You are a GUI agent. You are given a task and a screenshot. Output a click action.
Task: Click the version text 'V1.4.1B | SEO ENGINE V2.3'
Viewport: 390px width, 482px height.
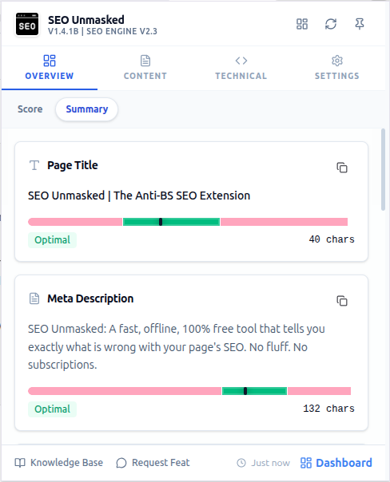click(102, 31)
